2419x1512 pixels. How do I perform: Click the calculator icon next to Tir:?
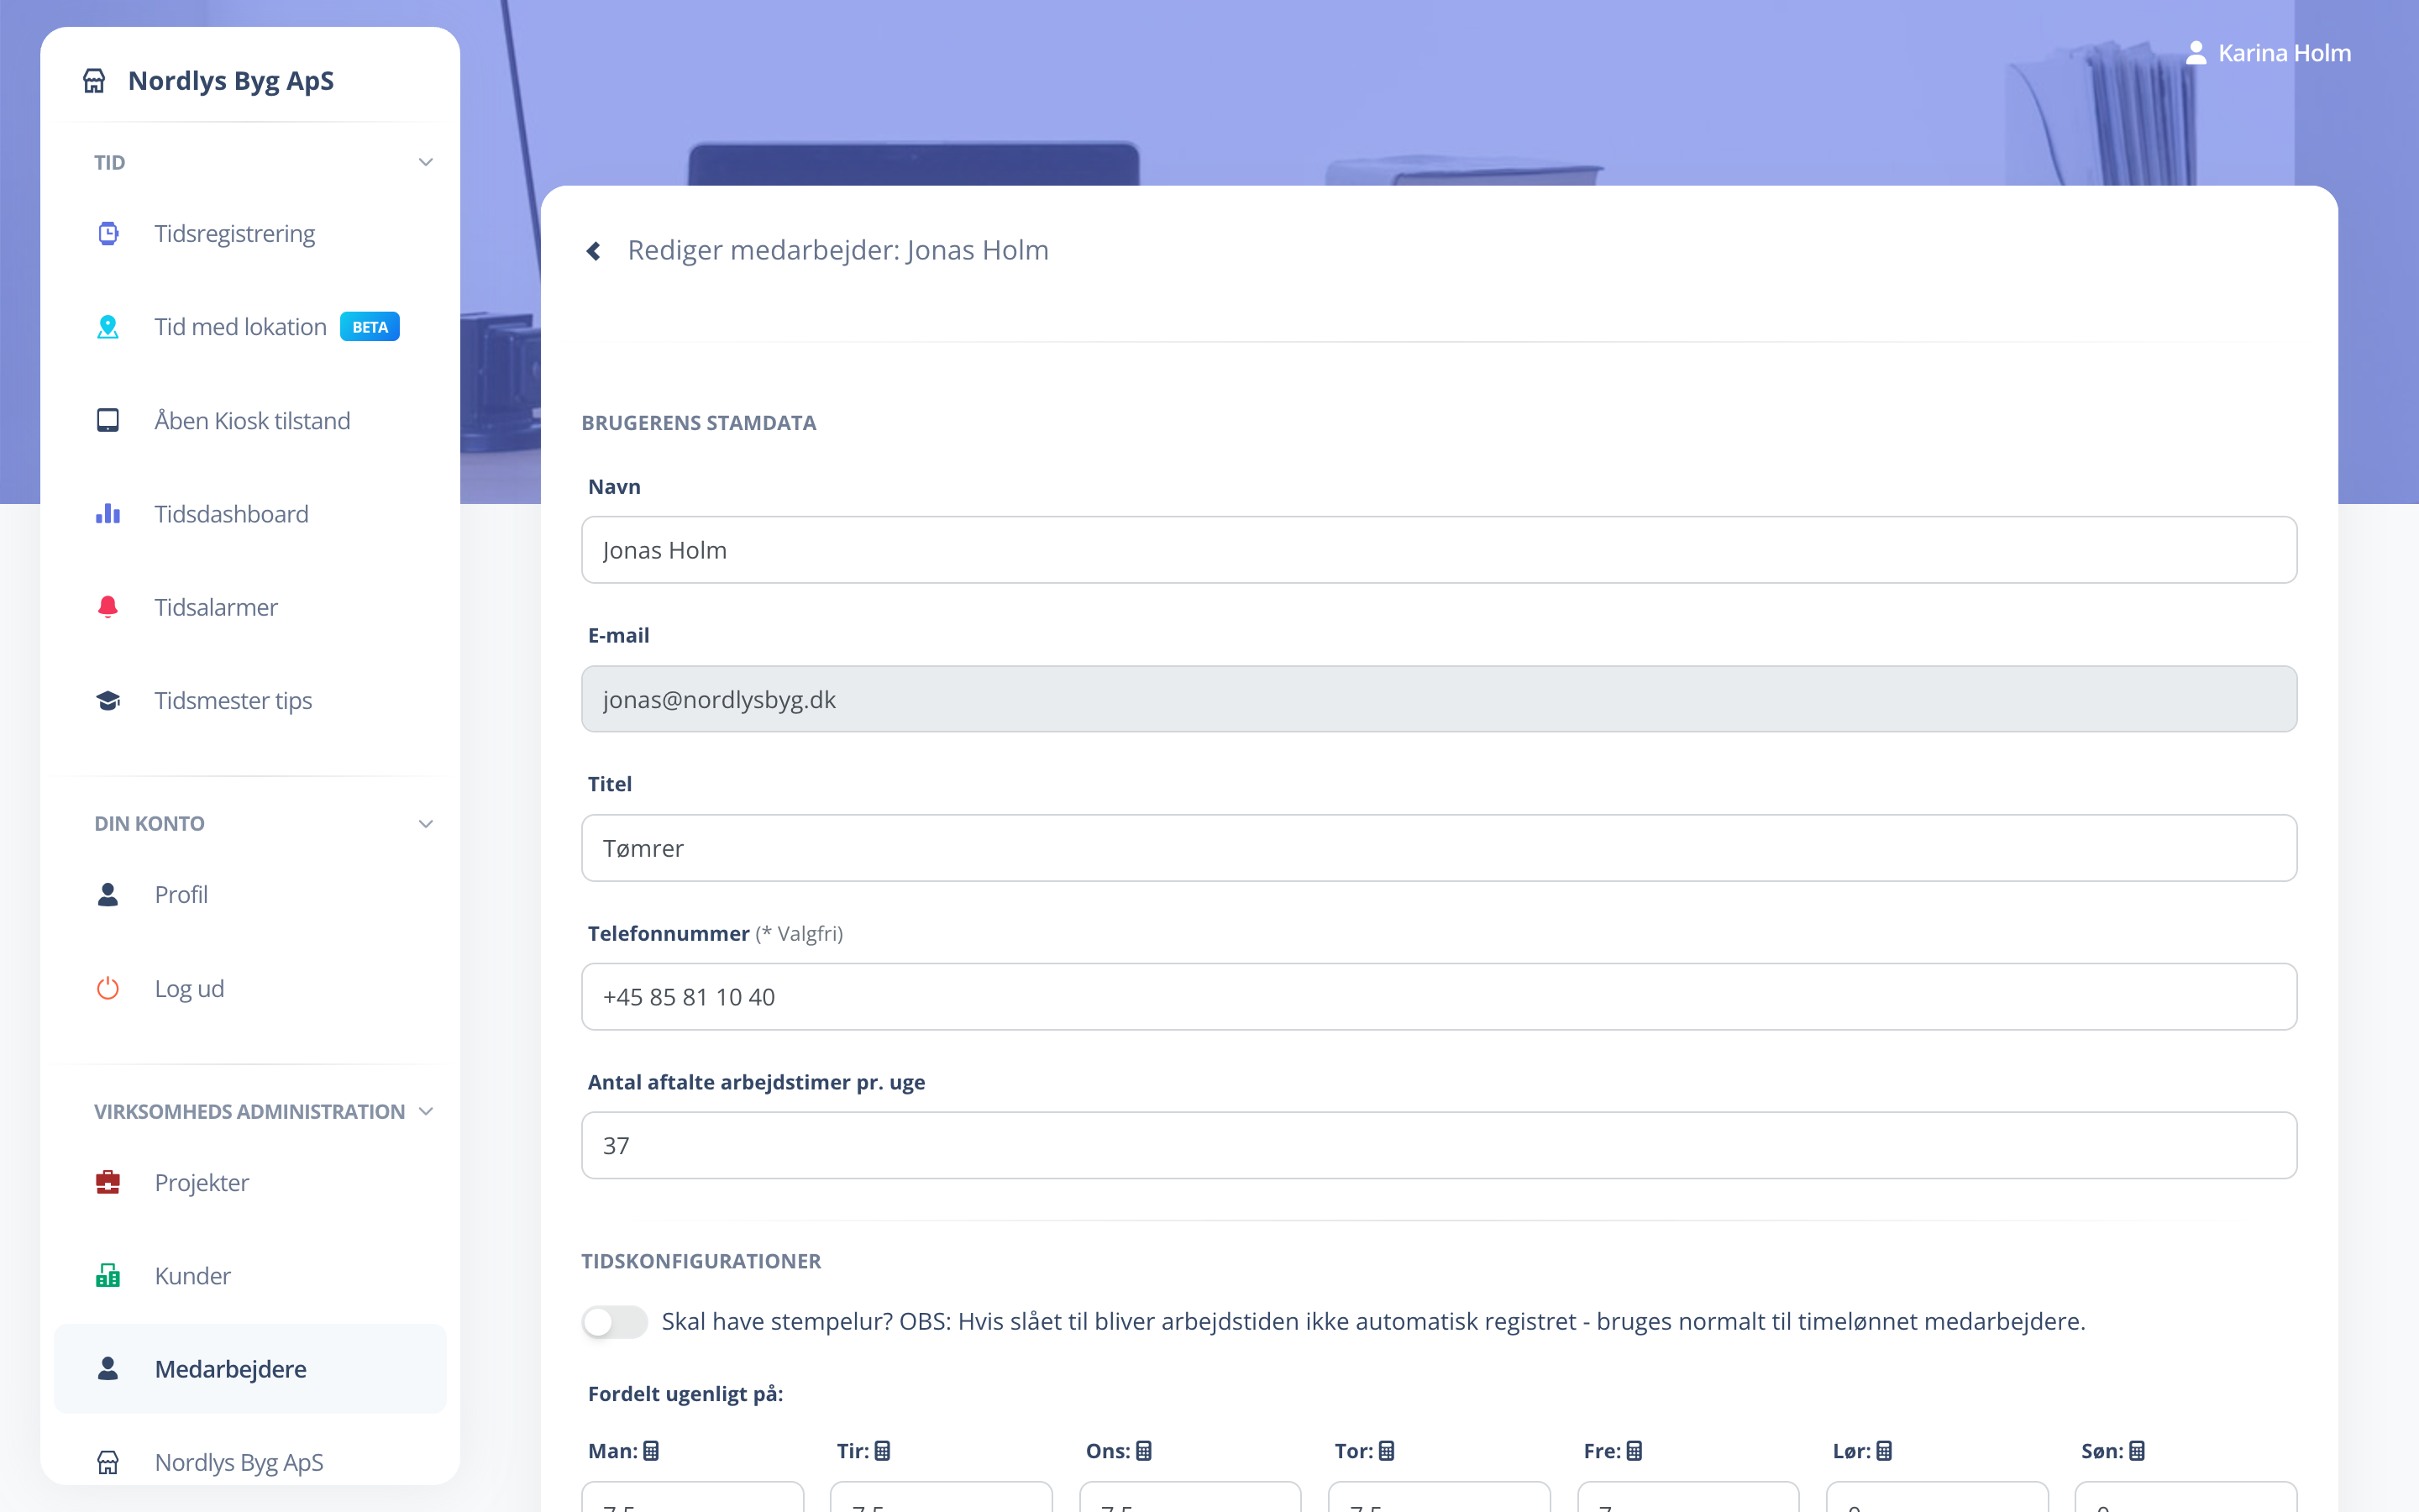pos(882,1450)
